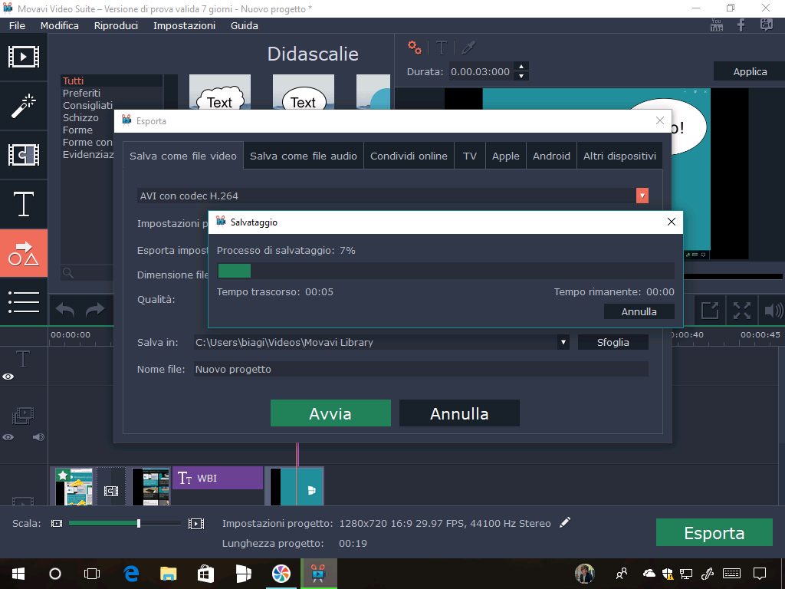Viewport: 785px width, 589px height.
Task: Open Task View on taskbar
Action: click(92, 574)
